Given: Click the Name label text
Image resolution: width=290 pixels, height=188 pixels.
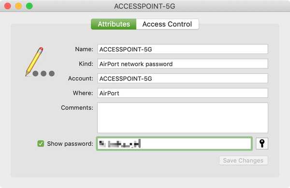Looking at the screenshot, I should pos(84,49).
